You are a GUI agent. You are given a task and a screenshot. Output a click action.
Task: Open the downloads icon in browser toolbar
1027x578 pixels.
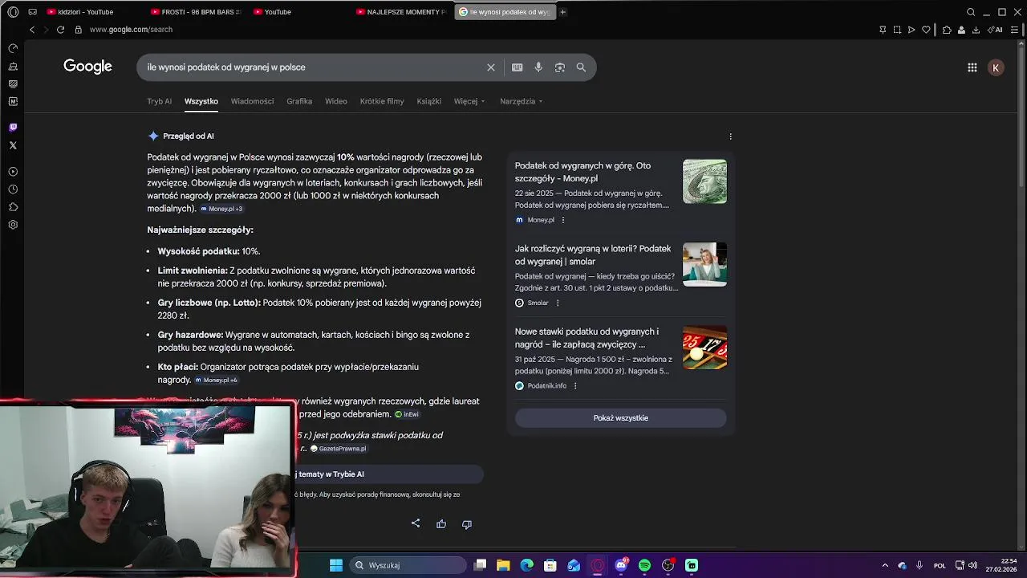[976, 30]
